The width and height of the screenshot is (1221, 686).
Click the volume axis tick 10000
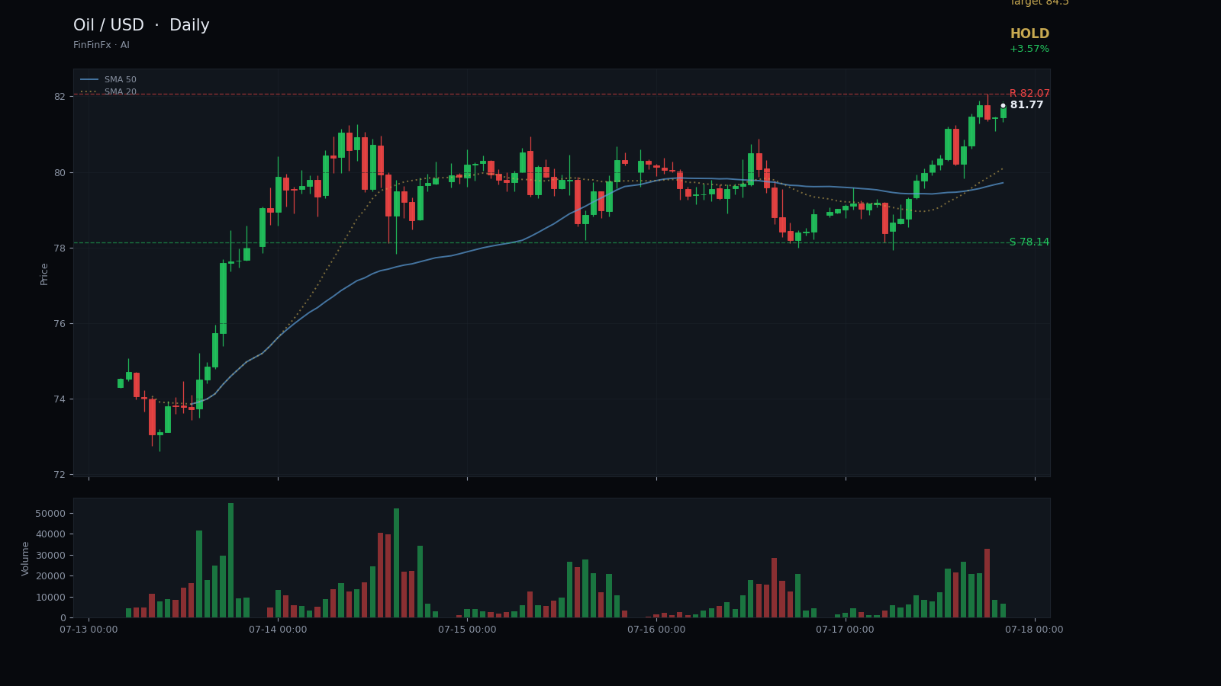(x=50, y=597)
